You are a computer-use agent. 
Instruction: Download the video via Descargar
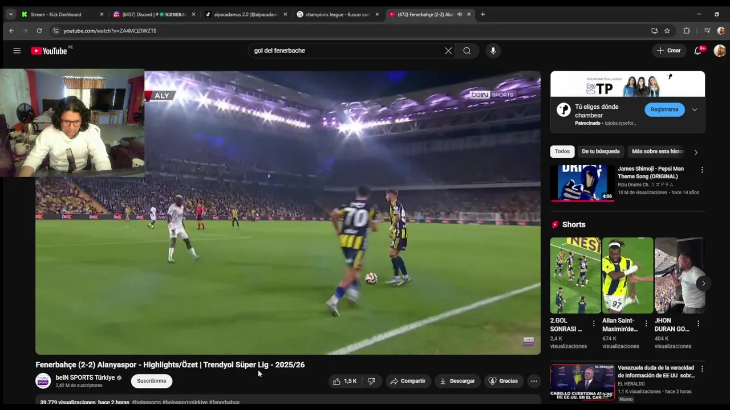click(x=457, y=381)
